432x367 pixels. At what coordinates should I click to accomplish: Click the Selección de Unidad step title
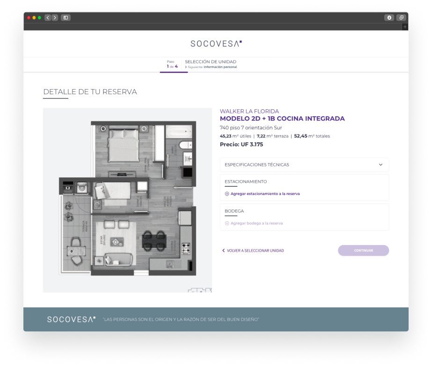pos(211,61)
